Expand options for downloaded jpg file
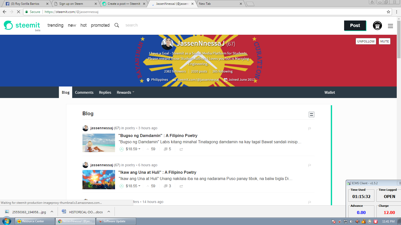The image size is (401, 225). 52,212
